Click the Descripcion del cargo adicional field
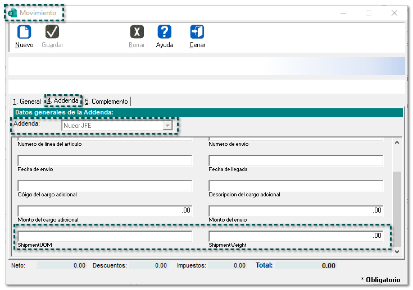The image size is (413, 290). coord(296,186)
